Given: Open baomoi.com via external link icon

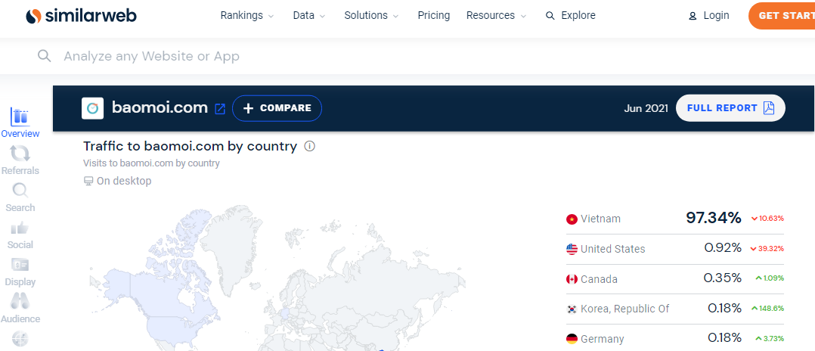Looking at the screenshot, I should pos(220,109).
